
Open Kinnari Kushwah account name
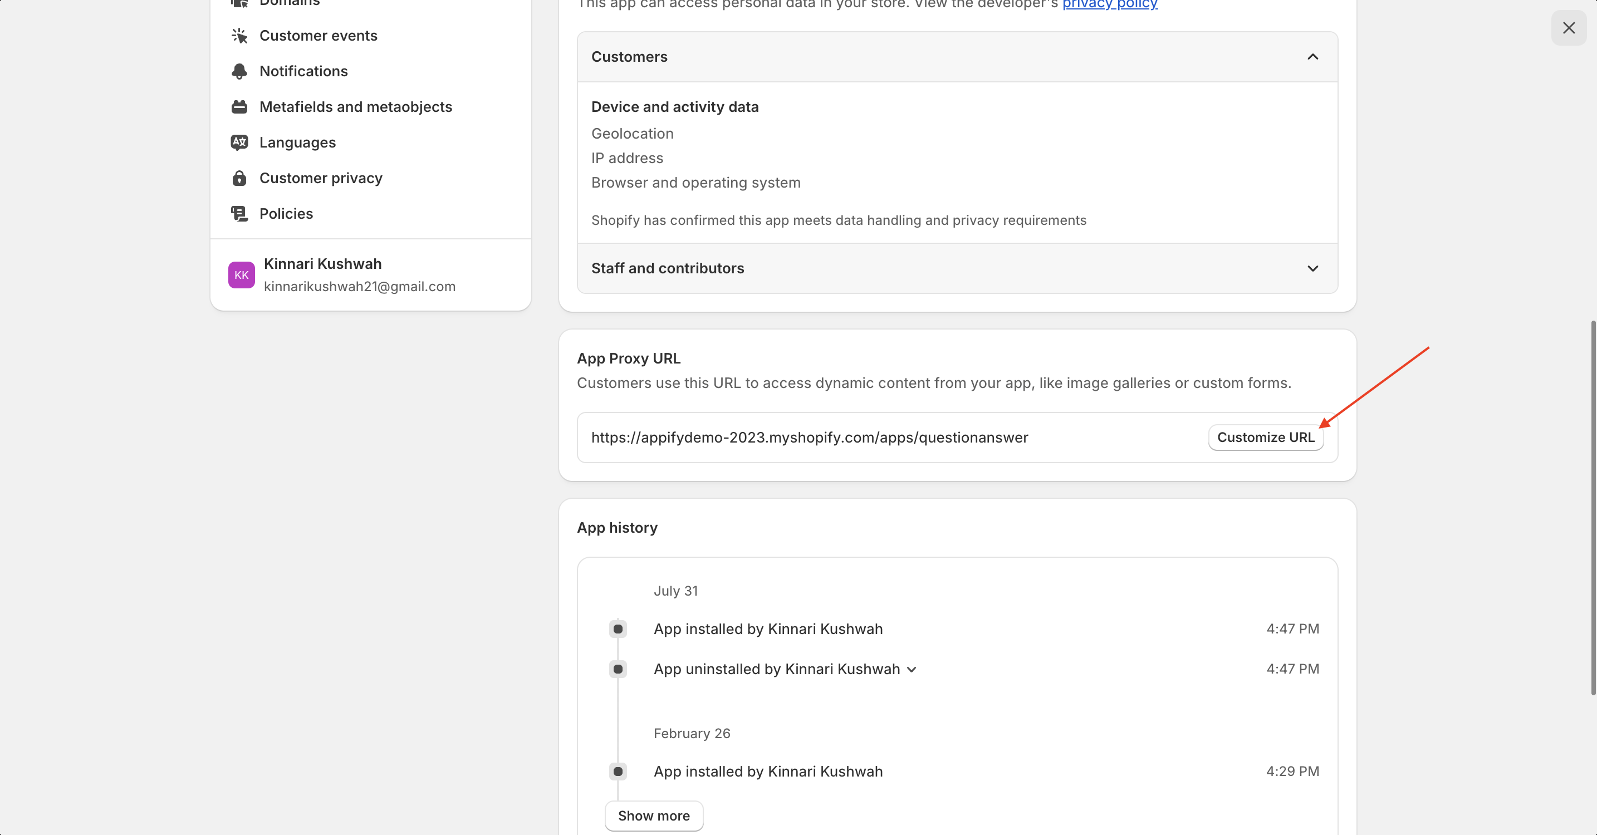tap(322, 264)
